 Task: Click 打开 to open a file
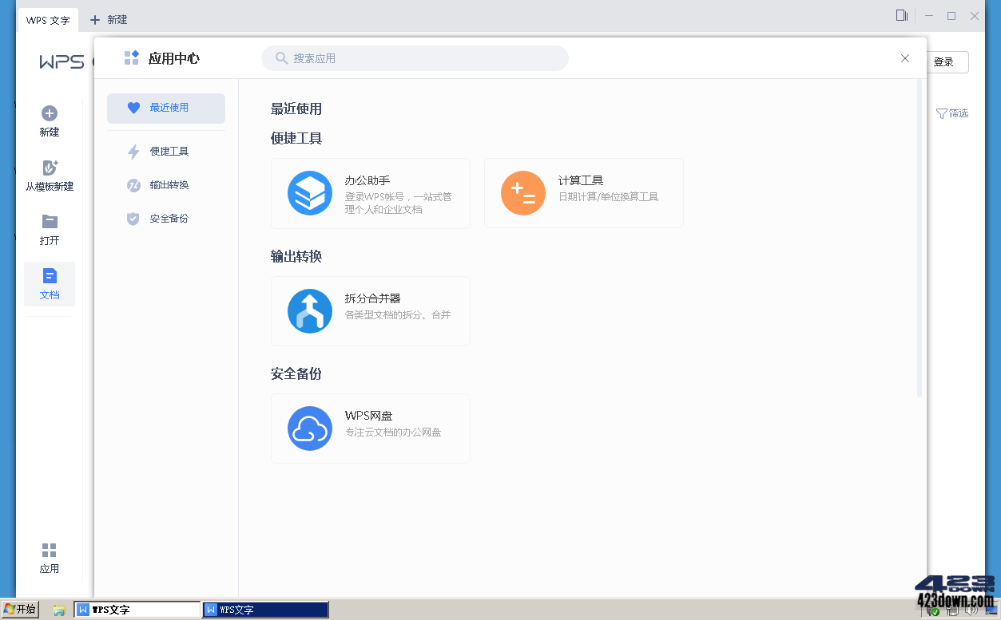tap(49, 229)
